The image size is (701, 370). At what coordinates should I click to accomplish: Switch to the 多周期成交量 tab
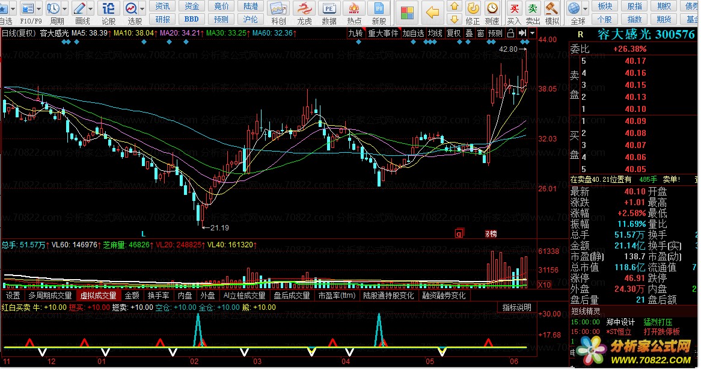click(50, 295)
